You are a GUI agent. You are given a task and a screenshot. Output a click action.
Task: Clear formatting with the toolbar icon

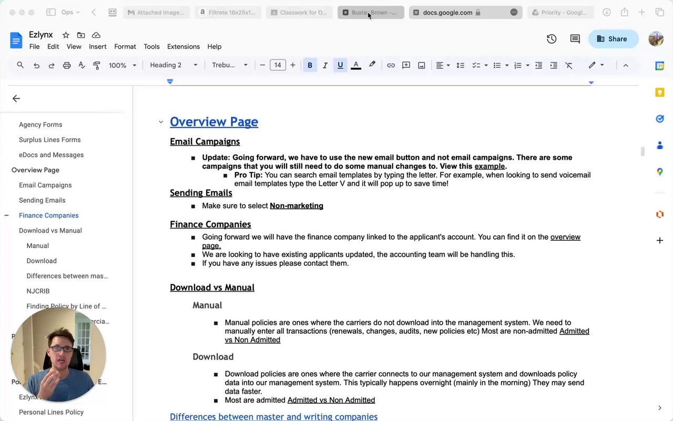pyautogui.click(x=569, y=65)
